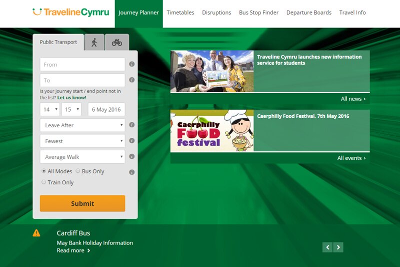Show info for the From field
Image resolution: width=400 pixels, height=267 pixels.
pyautogui.click(x=131, y=64)
